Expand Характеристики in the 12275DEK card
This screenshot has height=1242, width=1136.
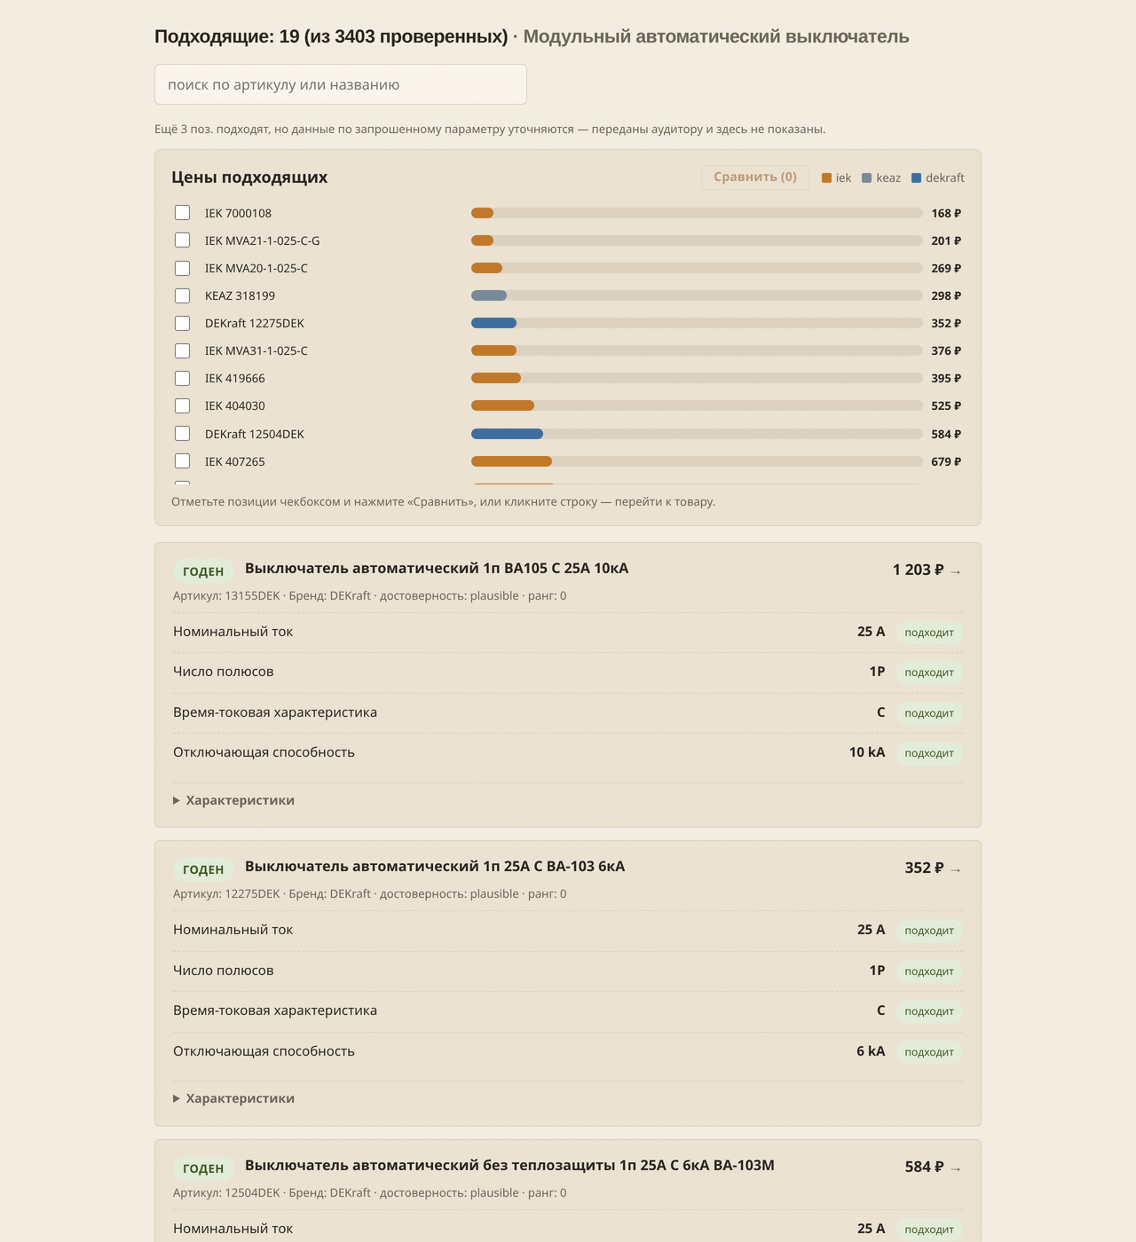point(233,1098)
